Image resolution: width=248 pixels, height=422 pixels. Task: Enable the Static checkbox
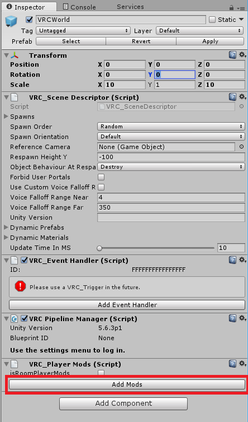pyautogui.click(x=212, y=20)
